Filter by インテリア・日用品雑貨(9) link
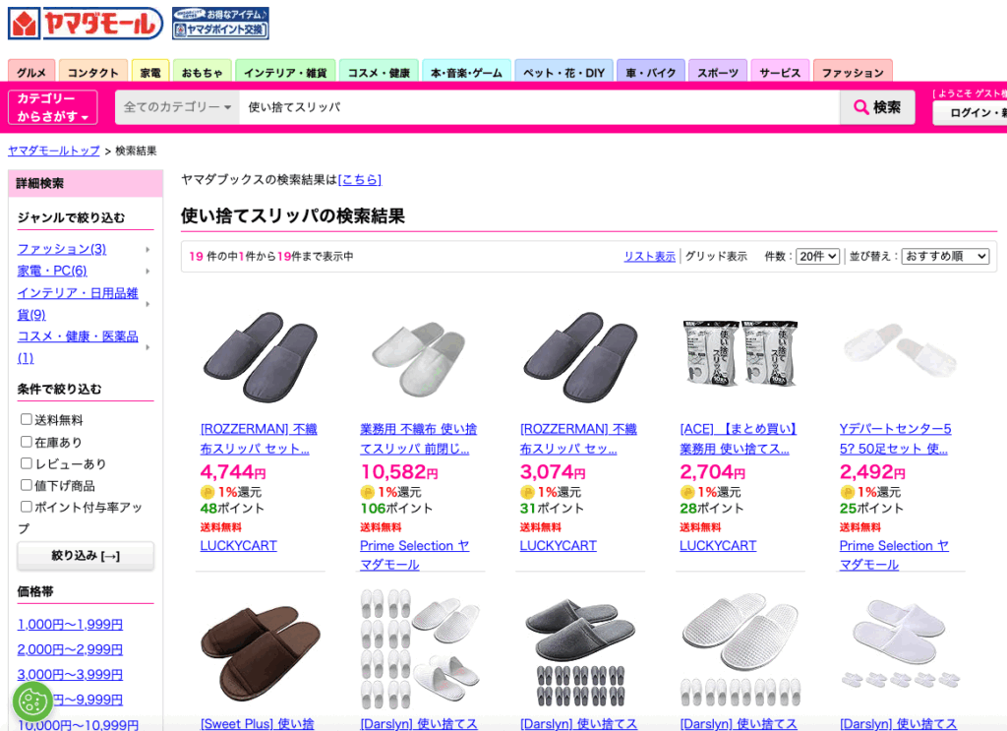This screenshot has height=731, width=1007. [x=78, y=304]
